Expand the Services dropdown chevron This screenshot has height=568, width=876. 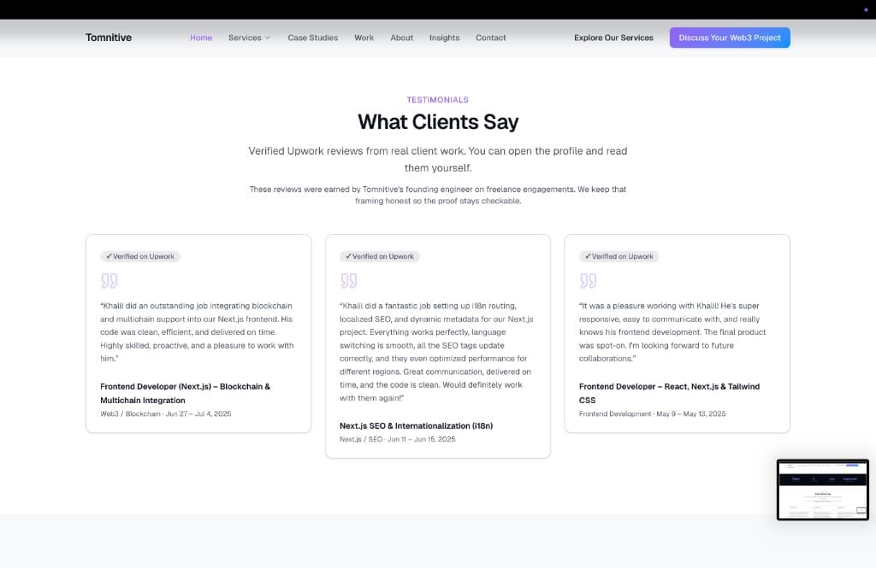pyautogui.click(x=268, y=38)
